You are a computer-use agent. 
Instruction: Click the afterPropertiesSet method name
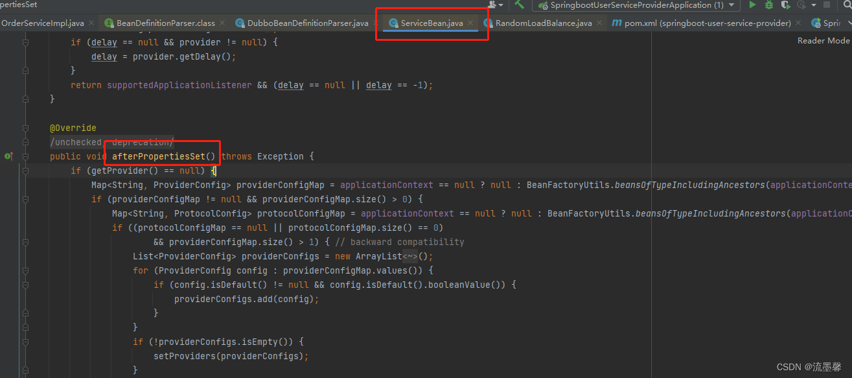pos(158,156)
